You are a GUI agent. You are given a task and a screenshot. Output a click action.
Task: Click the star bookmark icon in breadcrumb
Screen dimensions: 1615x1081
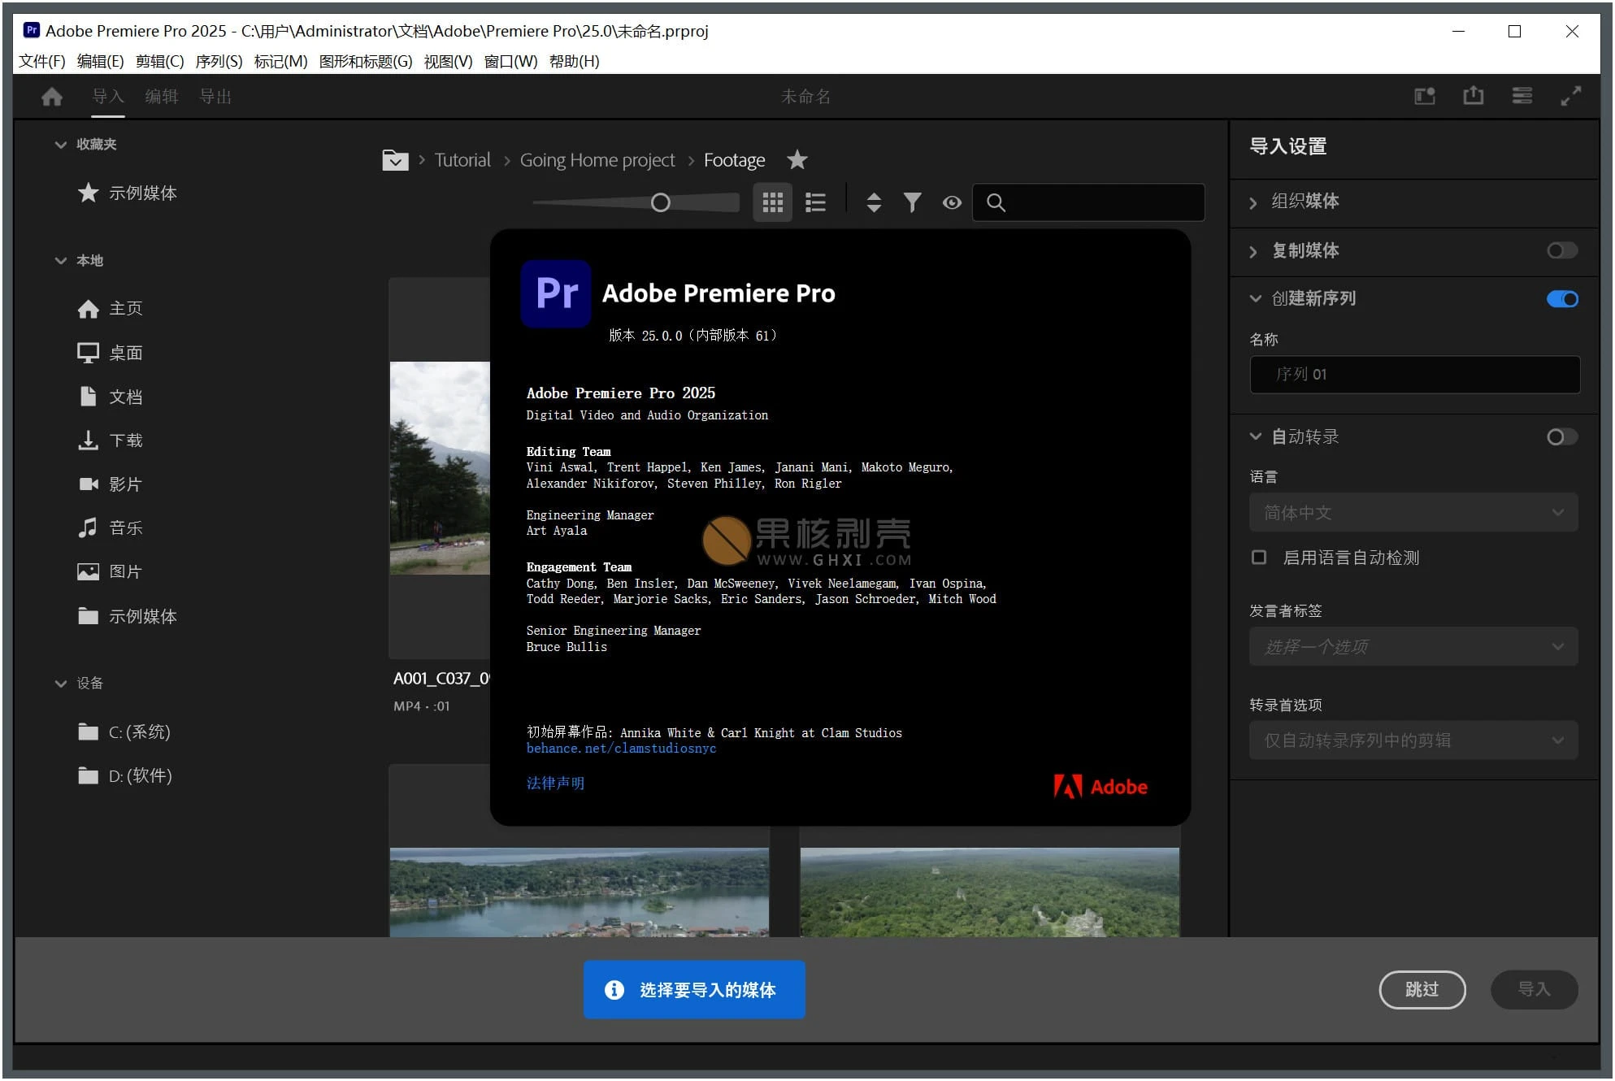tap(798, 159)
